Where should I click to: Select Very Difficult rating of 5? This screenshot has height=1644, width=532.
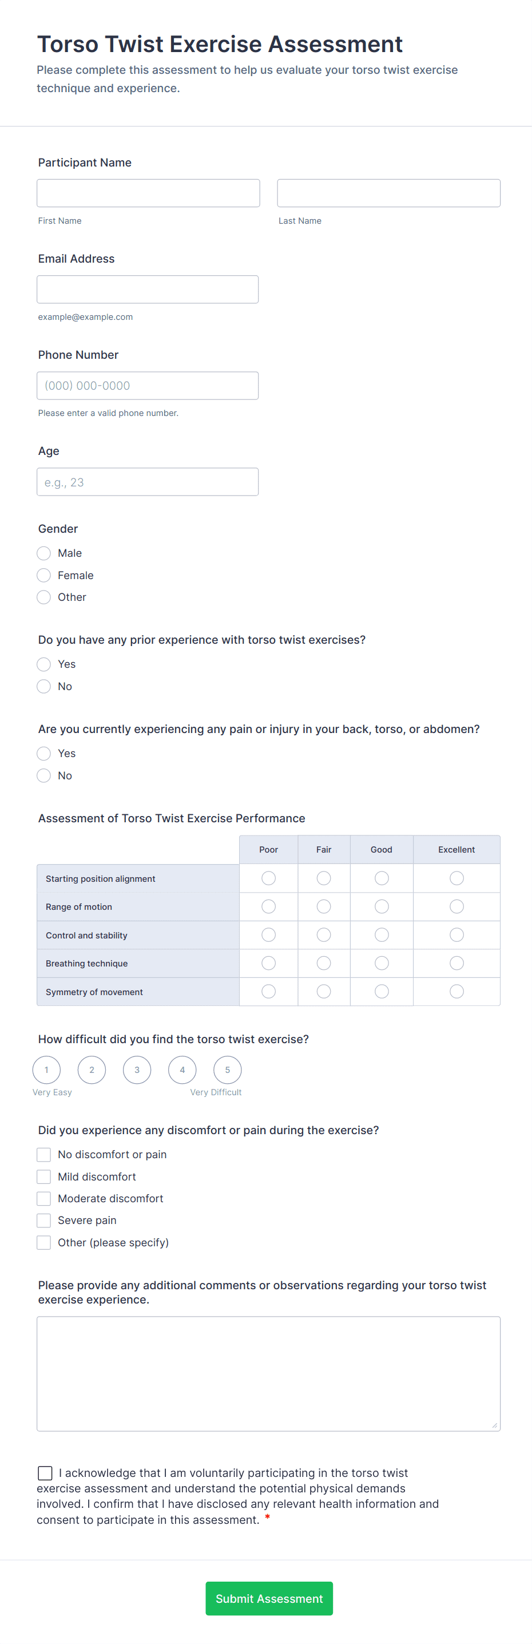point(227,1069)
